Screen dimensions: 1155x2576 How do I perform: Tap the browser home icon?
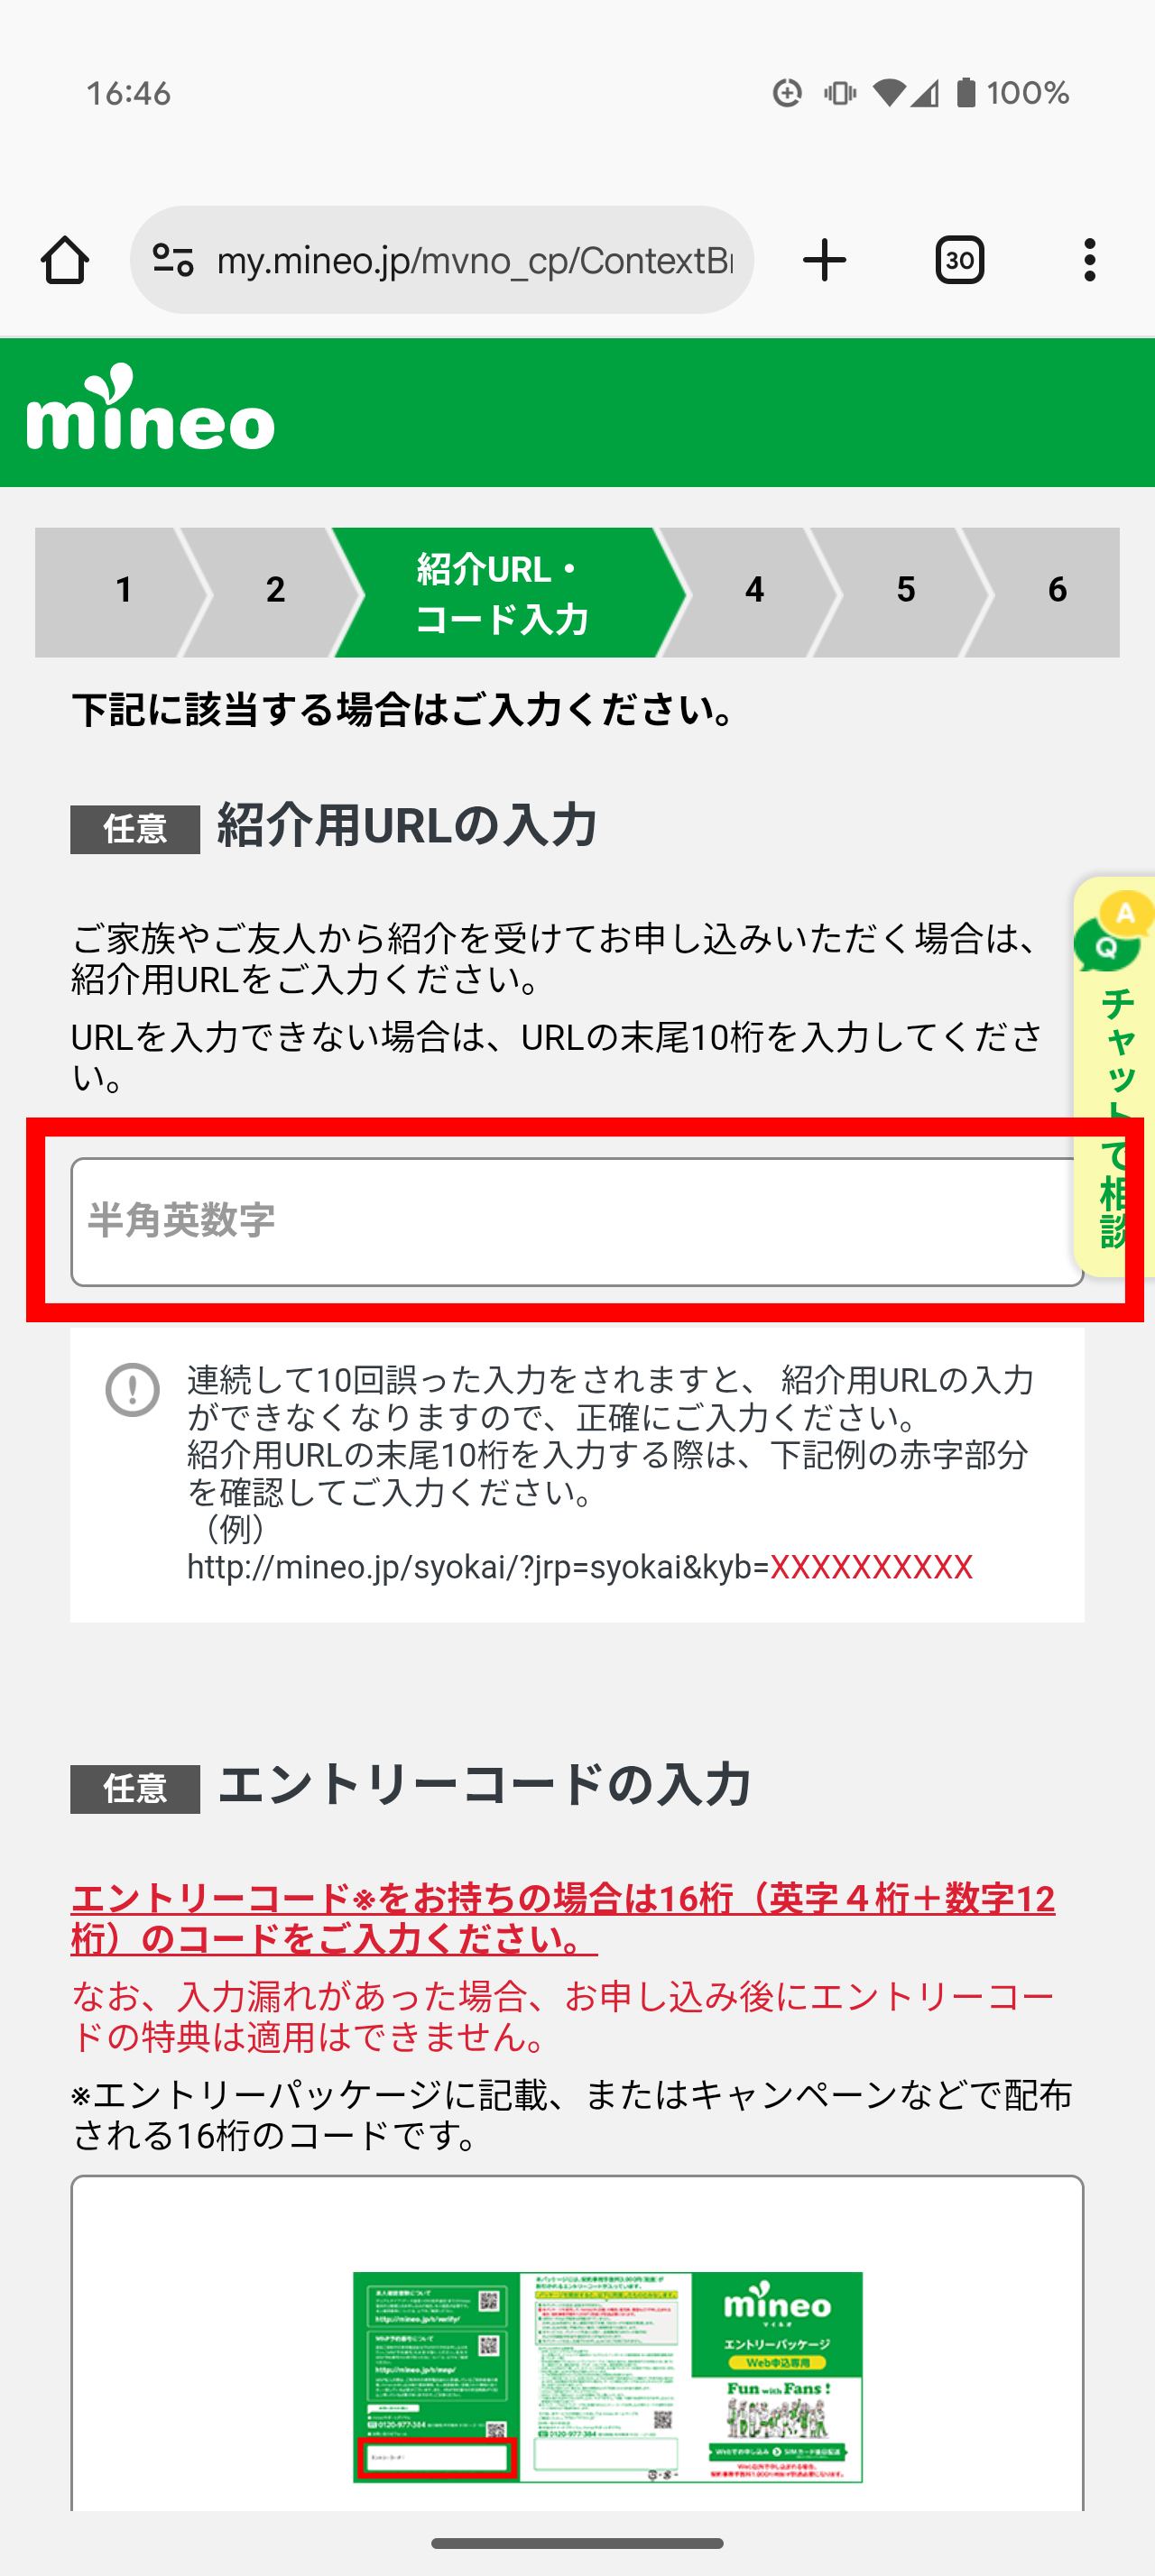click(x=65, y=260)
